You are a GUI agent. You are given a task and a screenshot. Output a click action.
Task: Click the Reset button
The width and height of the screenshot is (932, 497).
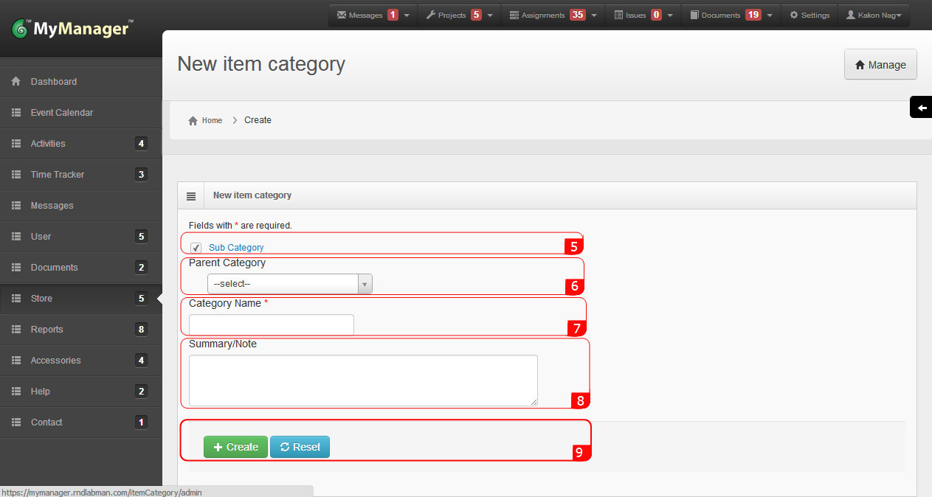click(300, 447)
